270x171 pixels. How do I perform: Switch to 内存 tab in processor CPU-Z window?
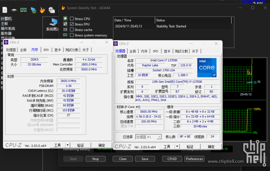click(144, 51)
